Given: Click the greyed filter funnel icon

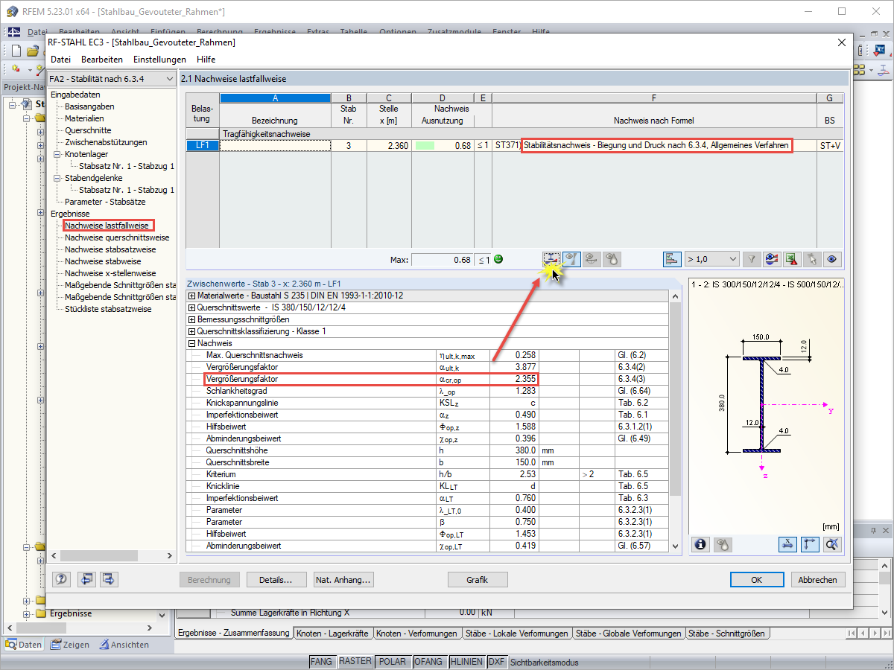Looking at the screenshot, I should click(752, 259).
